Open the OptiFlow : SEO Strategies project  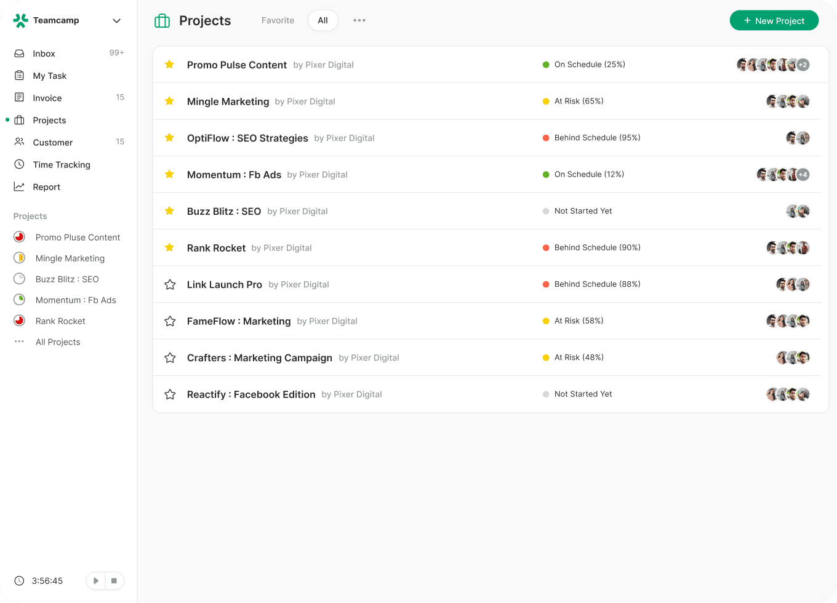[x=247, y=138]
